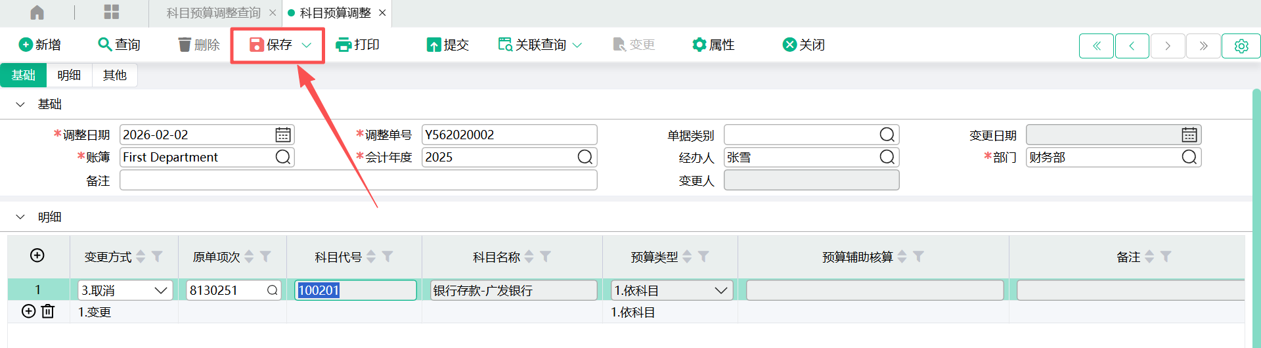Screen dimensions: 1261x348
Task: Click the 查询 search button
Action: pyautogui.click(x=120, y=45)
